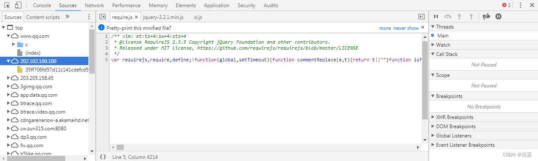The image size is (538, 161).
Task: Close the require.js file tab
Action: pos(136,17)
